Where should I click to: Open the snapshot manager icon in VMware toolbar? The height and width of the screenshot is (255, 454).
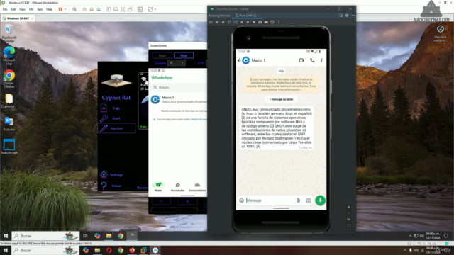(99, 9)
